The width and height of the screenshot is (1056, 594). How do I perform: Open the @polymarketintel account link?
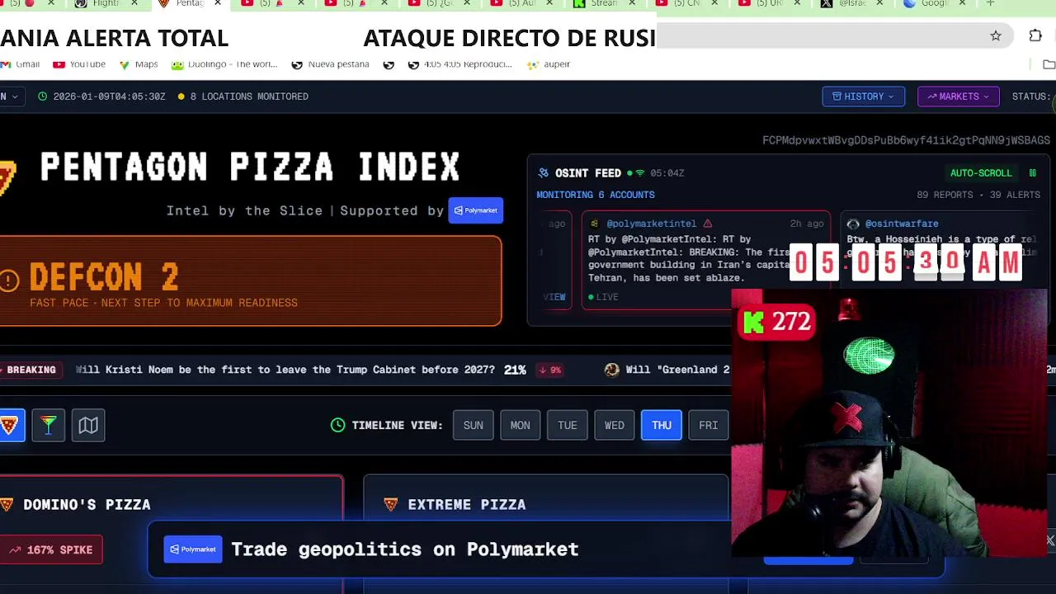(x=652, y=224)
